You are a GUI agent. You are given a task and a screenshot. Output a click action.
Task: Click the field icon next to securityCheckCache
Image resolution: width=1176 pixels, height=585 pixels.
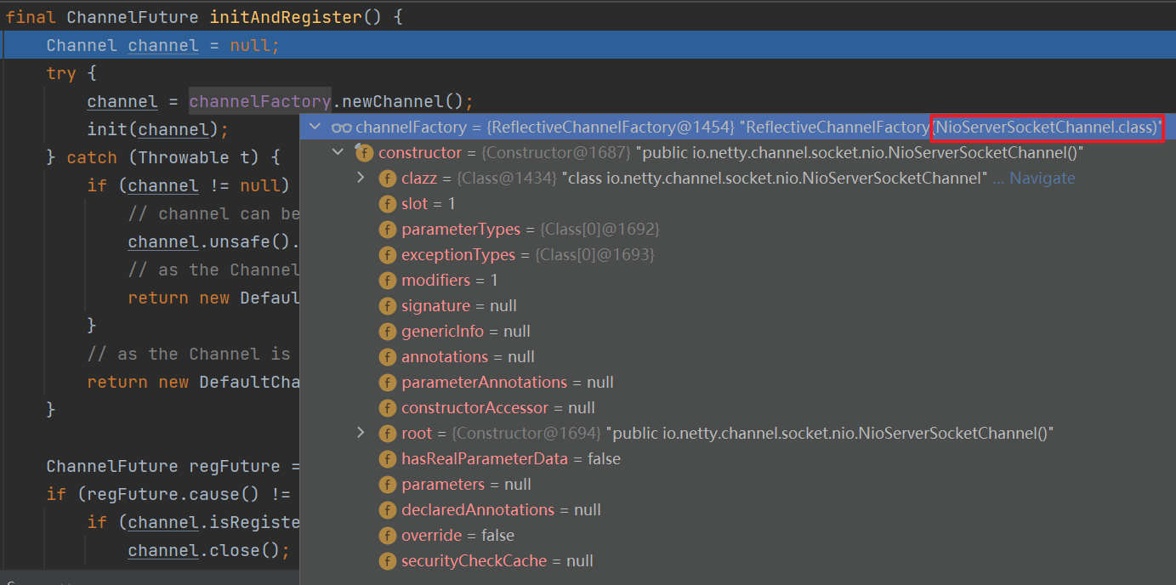coord(387,561)
